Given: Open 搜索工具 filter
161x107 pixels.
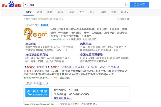Looking at the screenshot, I should coord(123,19).
